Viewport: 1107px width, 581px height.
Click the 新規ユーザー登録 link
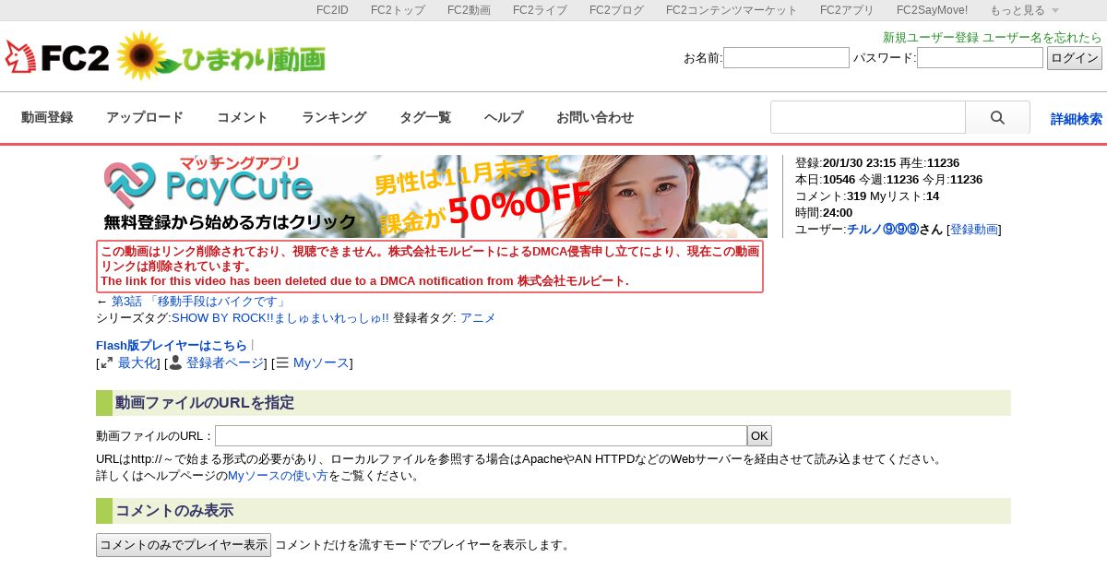tap(931, 38)
